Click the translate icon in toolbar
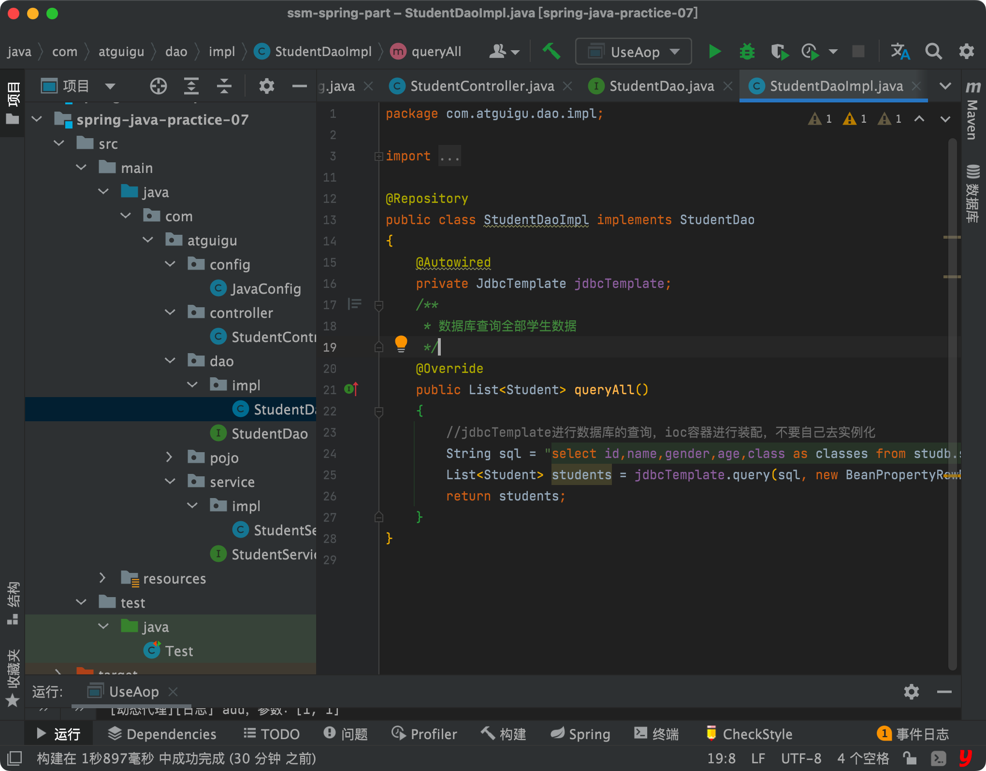 (900, 51)
